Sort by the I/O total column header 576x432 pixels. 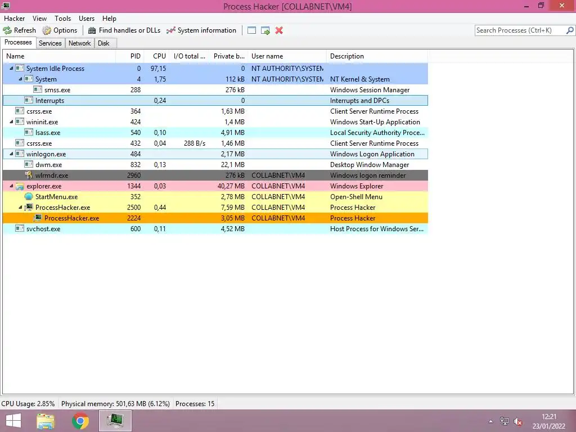[188, 56]
